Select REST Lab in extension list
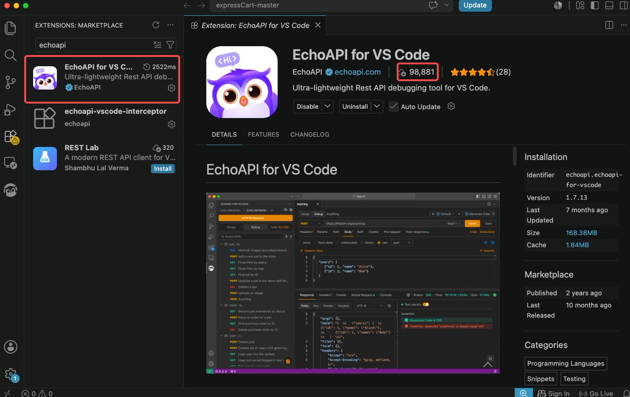630x397 pixels. (x=102, y=158)
